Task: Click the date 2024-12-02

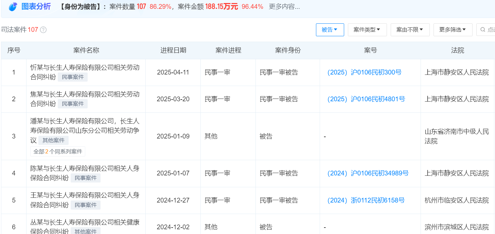Action: (173, 227)
